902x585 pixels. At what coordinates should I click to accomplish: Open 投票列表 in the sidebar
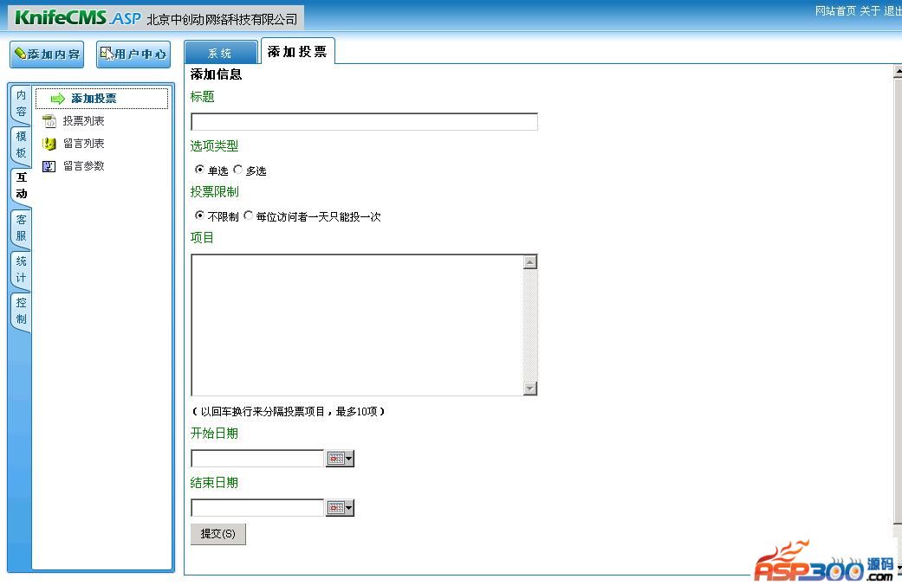(83, 120)
